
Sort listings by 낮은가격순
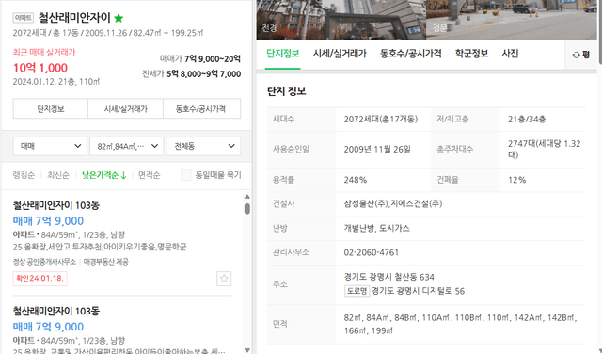pyautogui.click(x=103, y=175)
